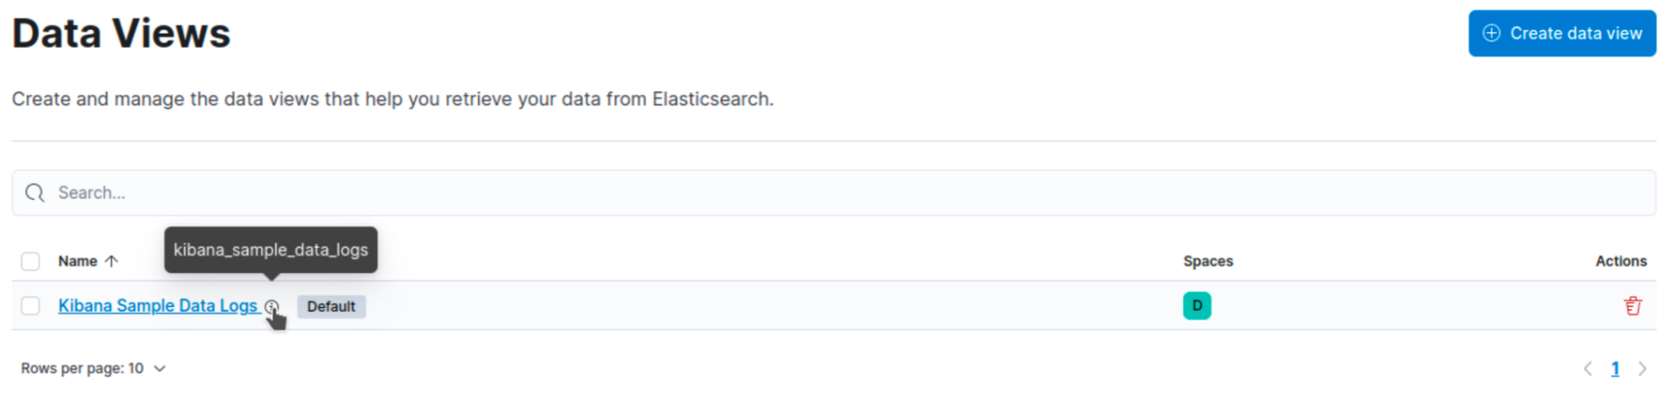This screenshot has height=412, width=1676.
Task: Open the Rows per page dropdown
Action: click(x=92, y=368)
